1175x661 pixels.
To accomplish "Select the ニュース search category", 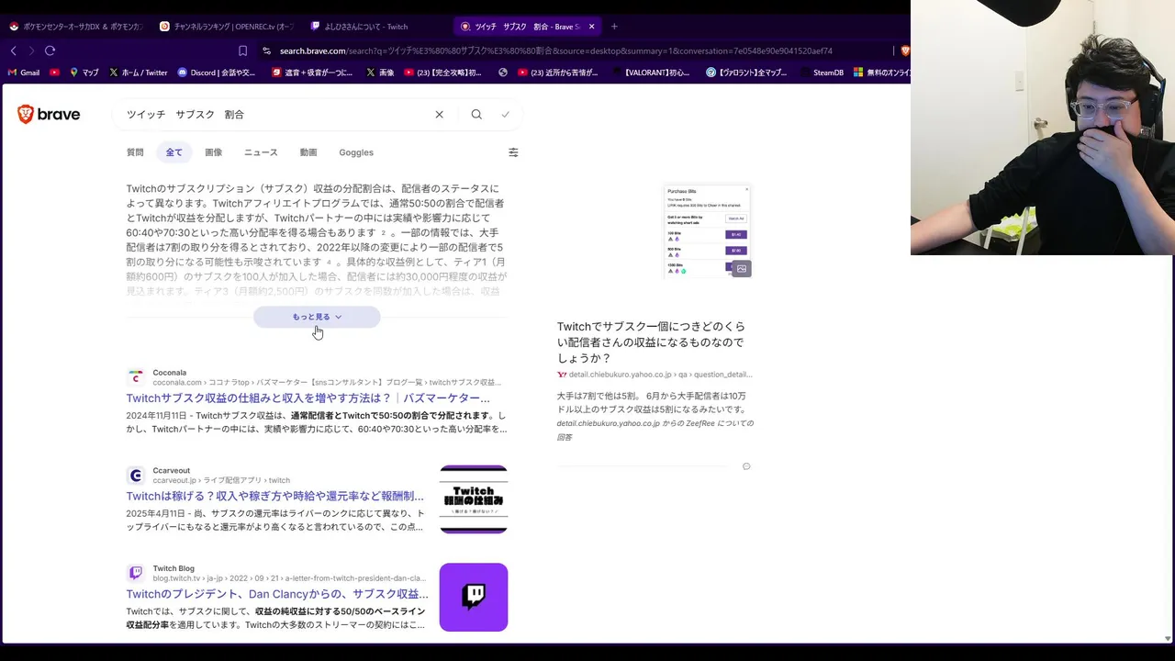I will (x=261, y=152).
